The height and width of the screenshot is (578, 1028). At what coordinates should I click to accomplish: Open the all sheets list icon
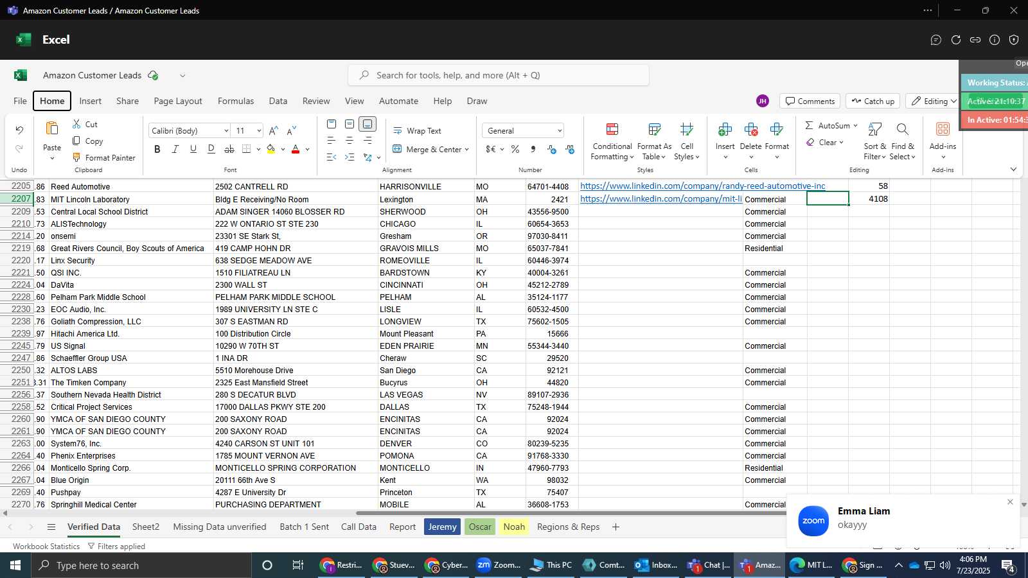pyautogui.click(x=51, y=527)
